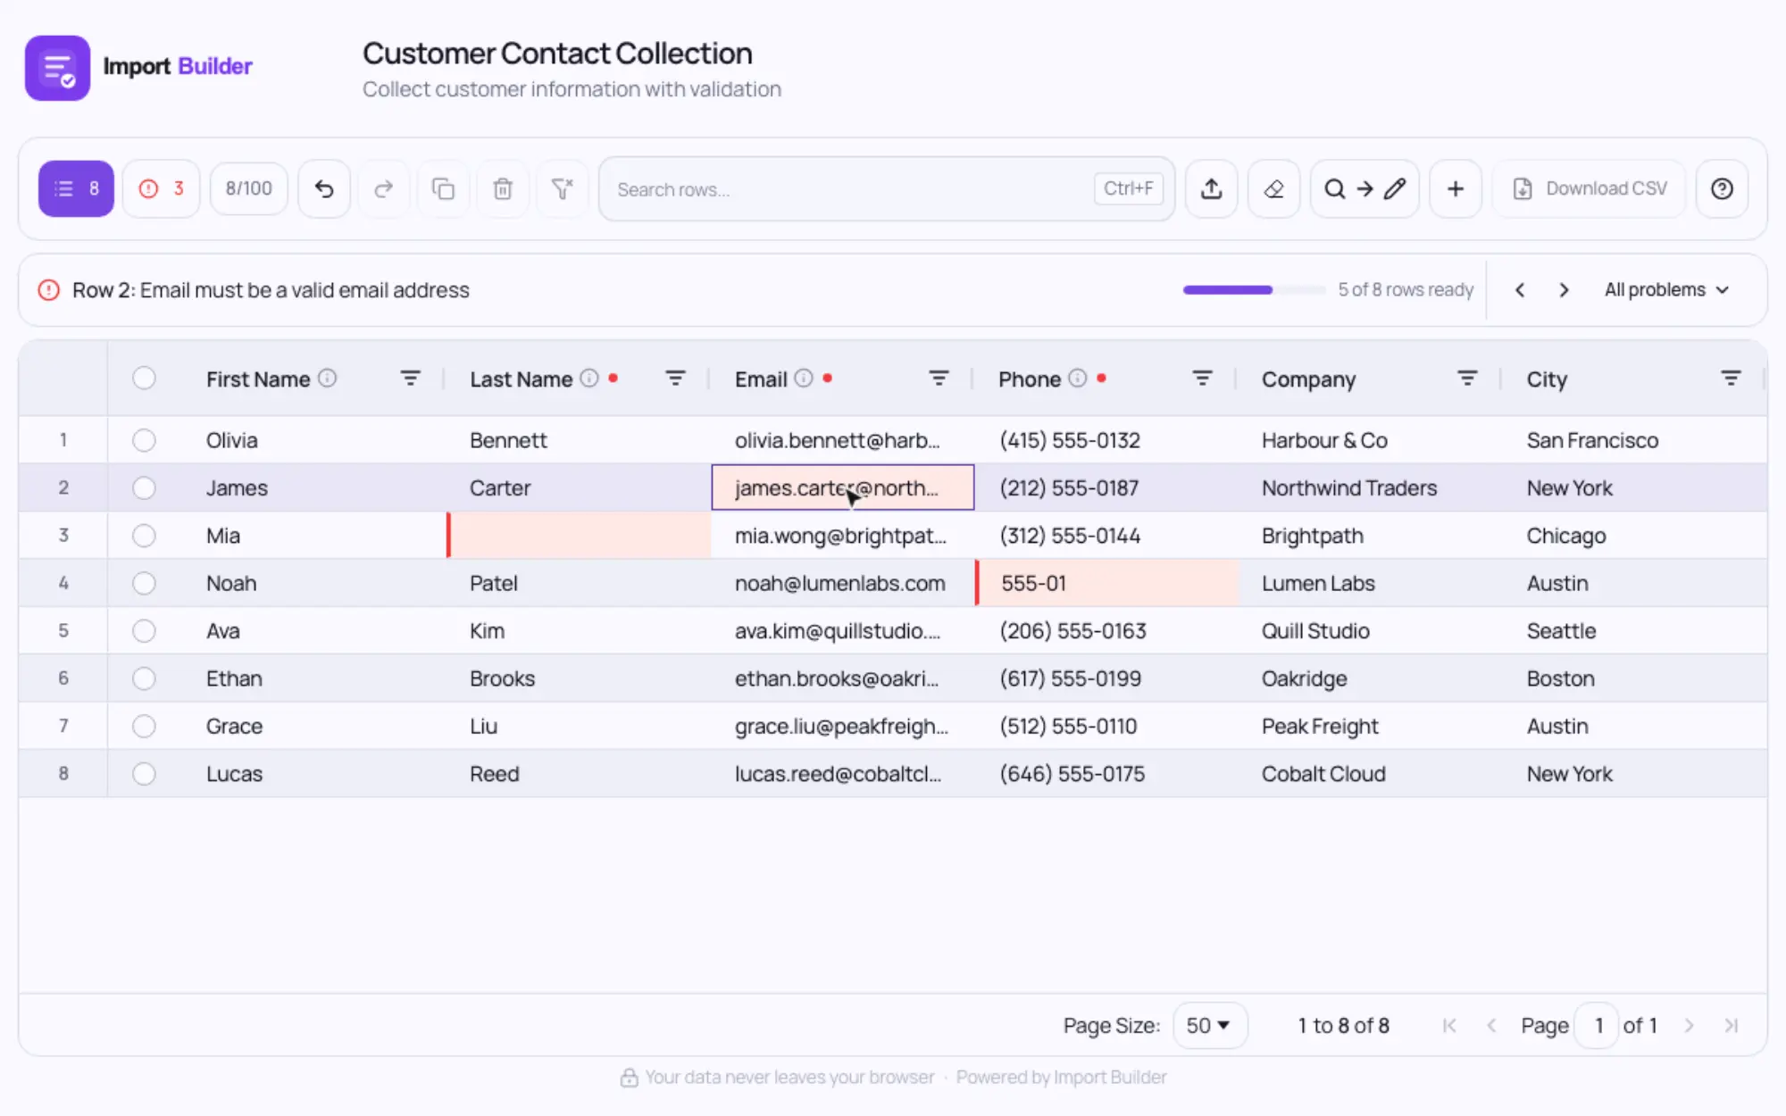Click the Email column info icon
Image resolution: width=1786 pixels, height=1116 pixels.
(804, 379)
